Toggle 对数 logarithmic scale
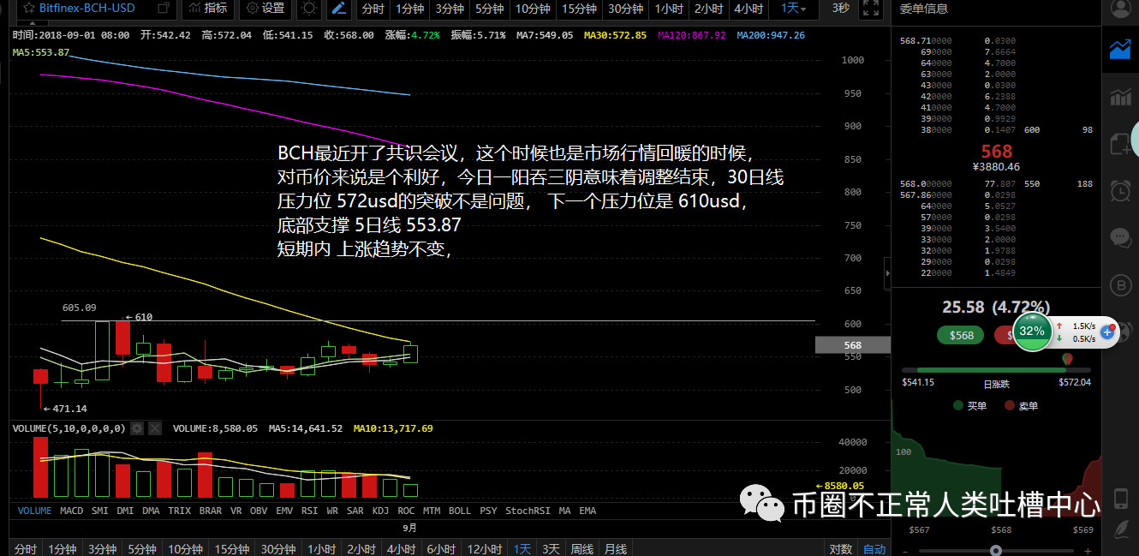The width and height of the screenshot is (1139, 556). click(x=840, y=549)
